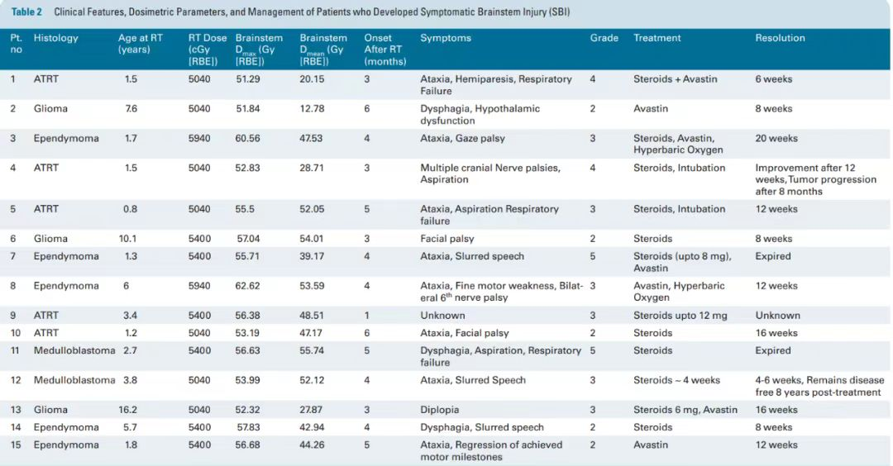
Task: Click the 'Grade' column header
Action: (604, 38)
